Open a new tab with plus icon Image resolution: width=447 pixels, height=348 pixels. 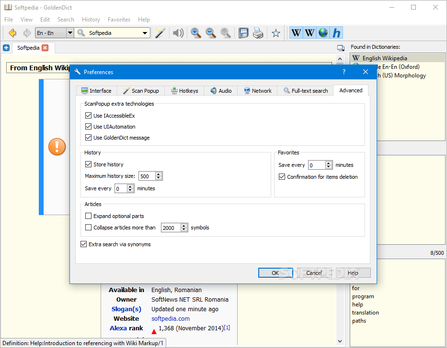[6, 48]
